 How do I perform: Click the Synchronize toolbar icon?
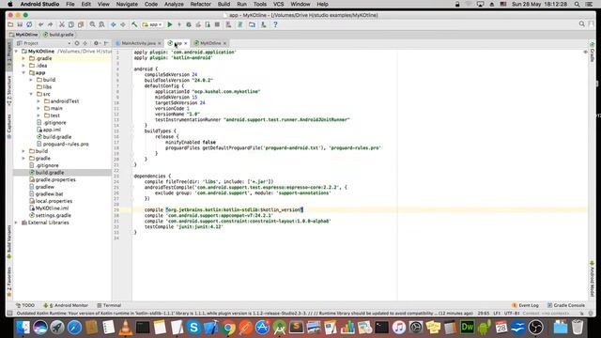tap(29, 24)
